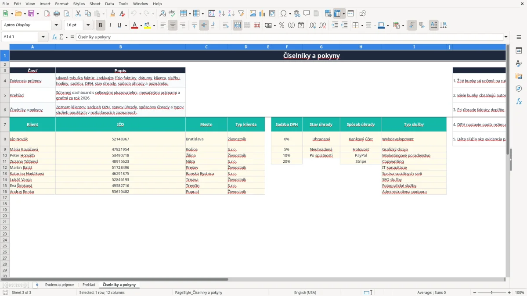Open the Data menu
The height and width of the screenshot is (296, 527).
(109, 4)
